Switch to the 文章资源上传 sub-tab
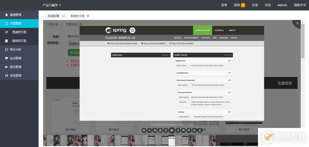Viewport: 309px width, 147px height. (x=74, y=24)
